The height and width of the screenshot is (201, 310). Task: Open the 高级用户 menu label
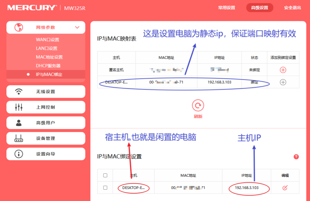(x=46, y=123)
